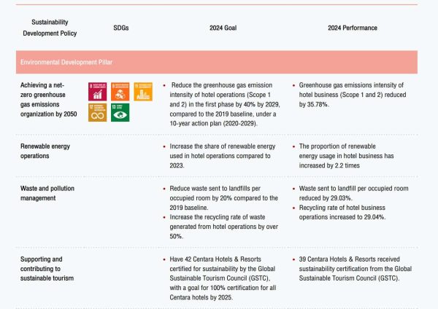Select the Supporting sustainable tourism row label
438x309 pixels.
click(47, 269)
